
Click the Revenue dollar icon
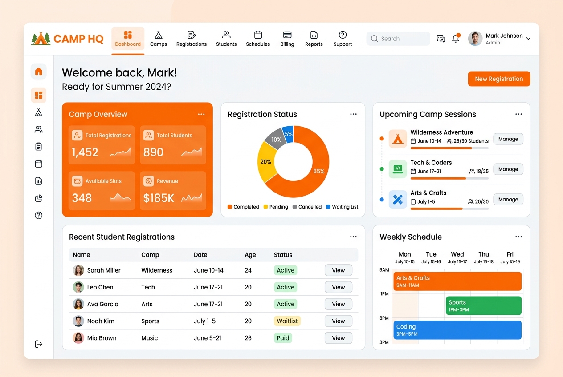(149, 181)
